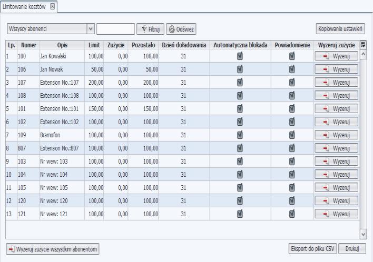Click Wyzeruj zużycie wszystkim abonentom

(x=53, y=249)
